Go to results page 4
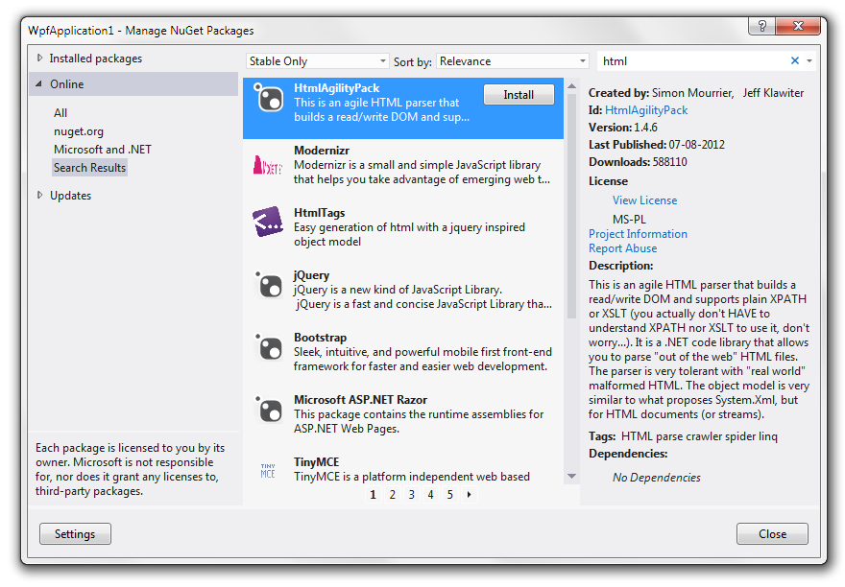Screen dimensions: 845x587 pos(430,494)
